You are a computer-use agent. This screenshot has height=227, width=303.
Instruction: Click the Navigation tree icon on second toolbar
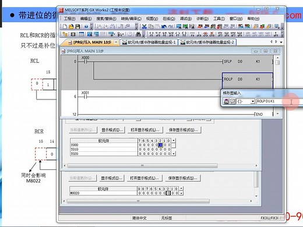tap(65, 34)
